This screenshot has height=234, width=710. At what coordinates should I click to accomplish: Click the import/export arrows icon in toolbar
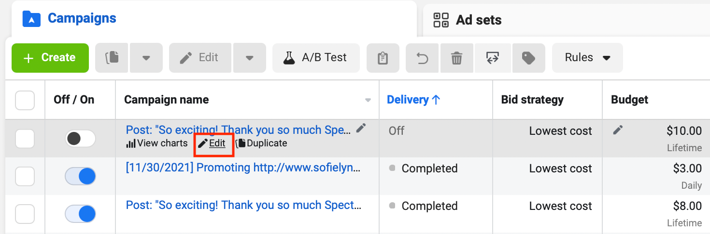point(493,58)
